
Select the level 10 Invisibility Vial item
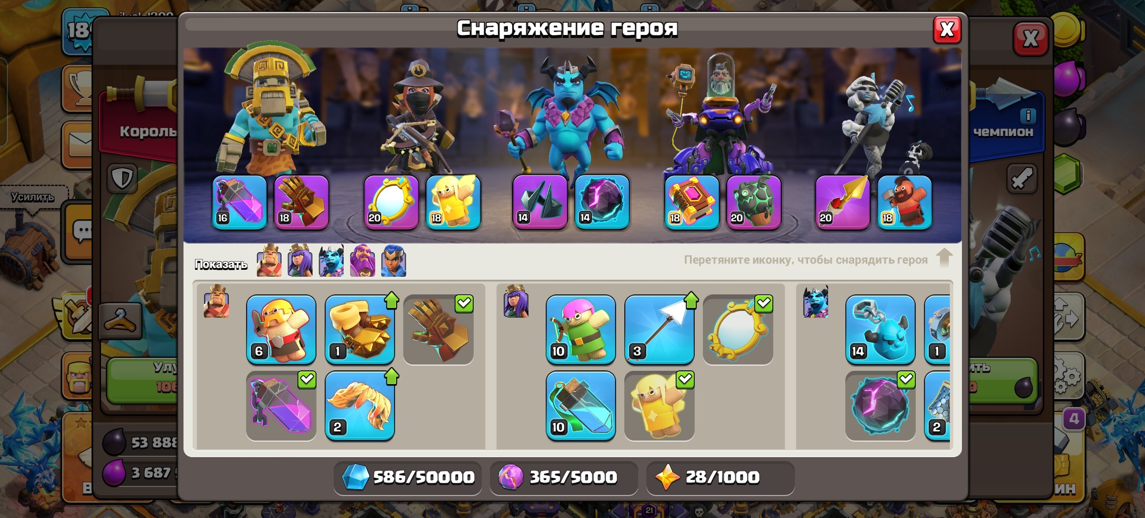[581, 405]
